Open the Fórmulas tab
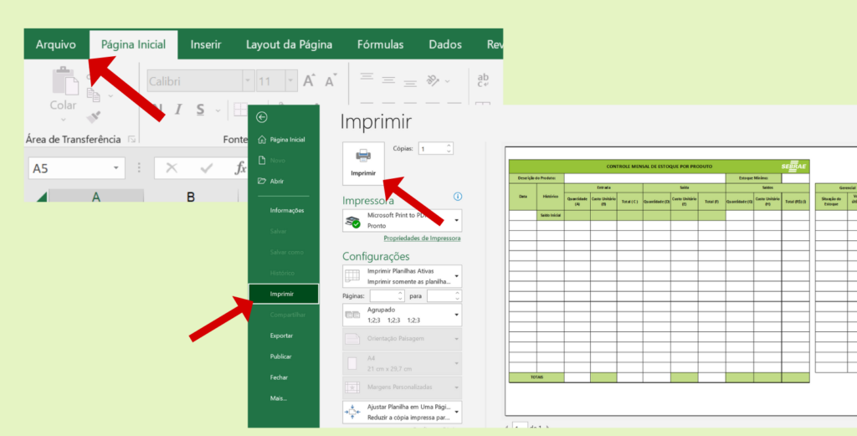This screenshot has height=436, width=857. click(381, 45)
